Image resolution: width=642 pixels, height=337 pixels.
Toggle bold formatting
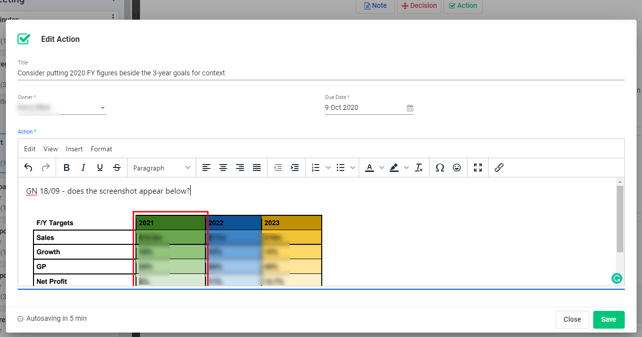(67, 168)
